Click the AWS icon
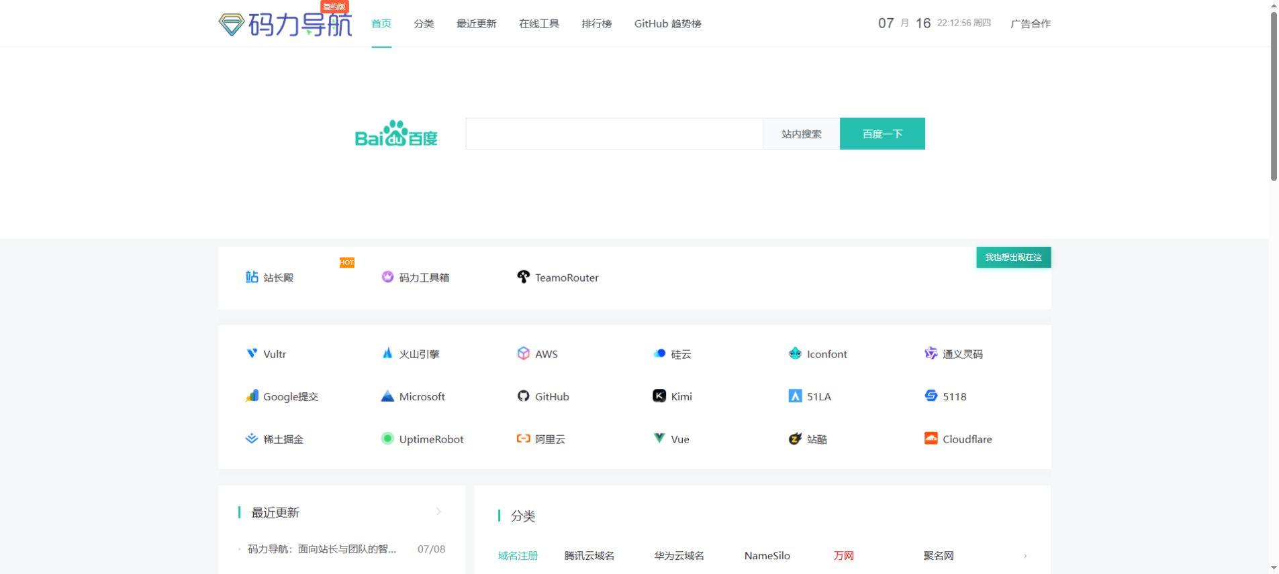1279x574 pixels. pos(523,353)
